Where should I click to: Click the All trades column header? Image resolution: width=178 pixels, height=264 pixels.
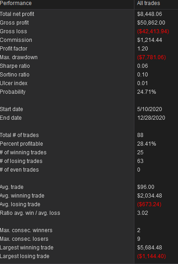148,3
